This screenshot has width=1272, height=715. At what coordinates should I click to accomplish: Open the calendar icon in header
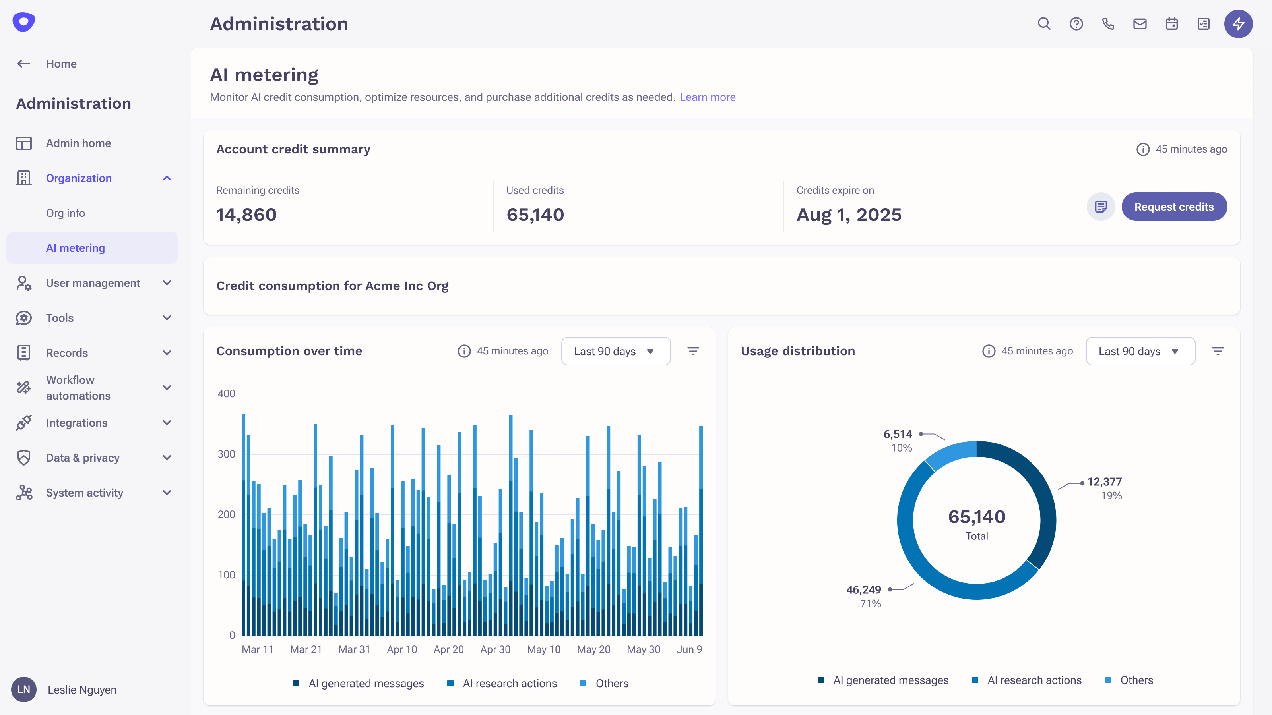click(1172, 24)
